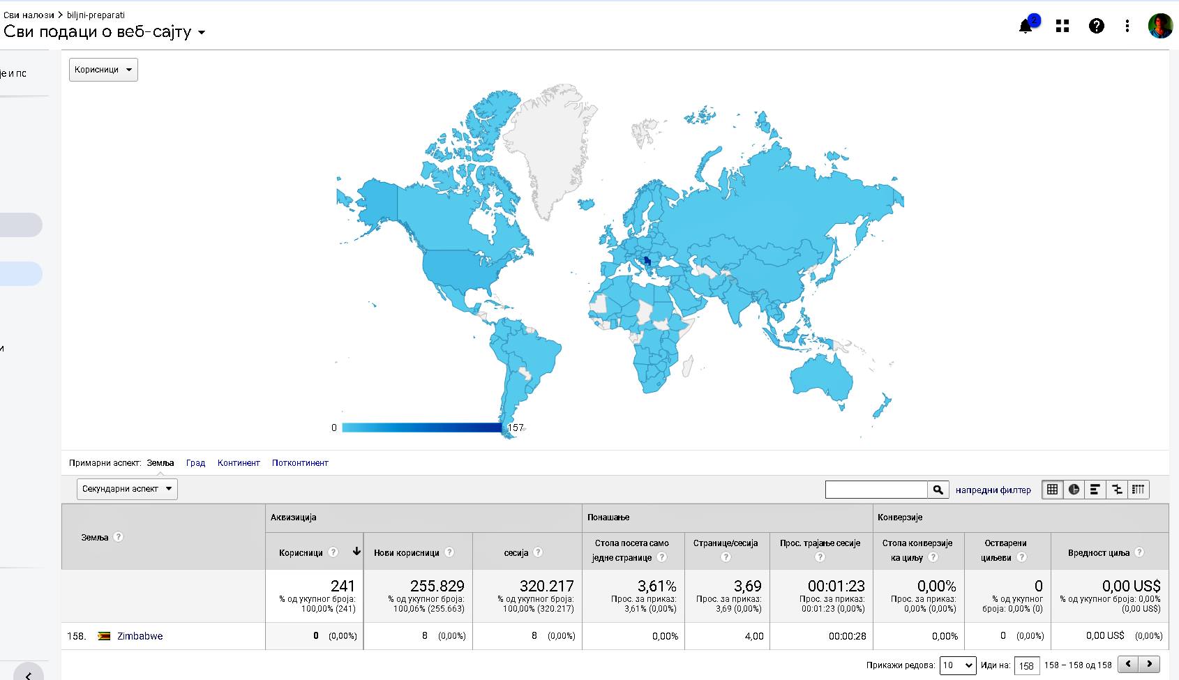The image size is (1179, 680).
Task: Open the rows-per-page selector
Action: (958, 665)
